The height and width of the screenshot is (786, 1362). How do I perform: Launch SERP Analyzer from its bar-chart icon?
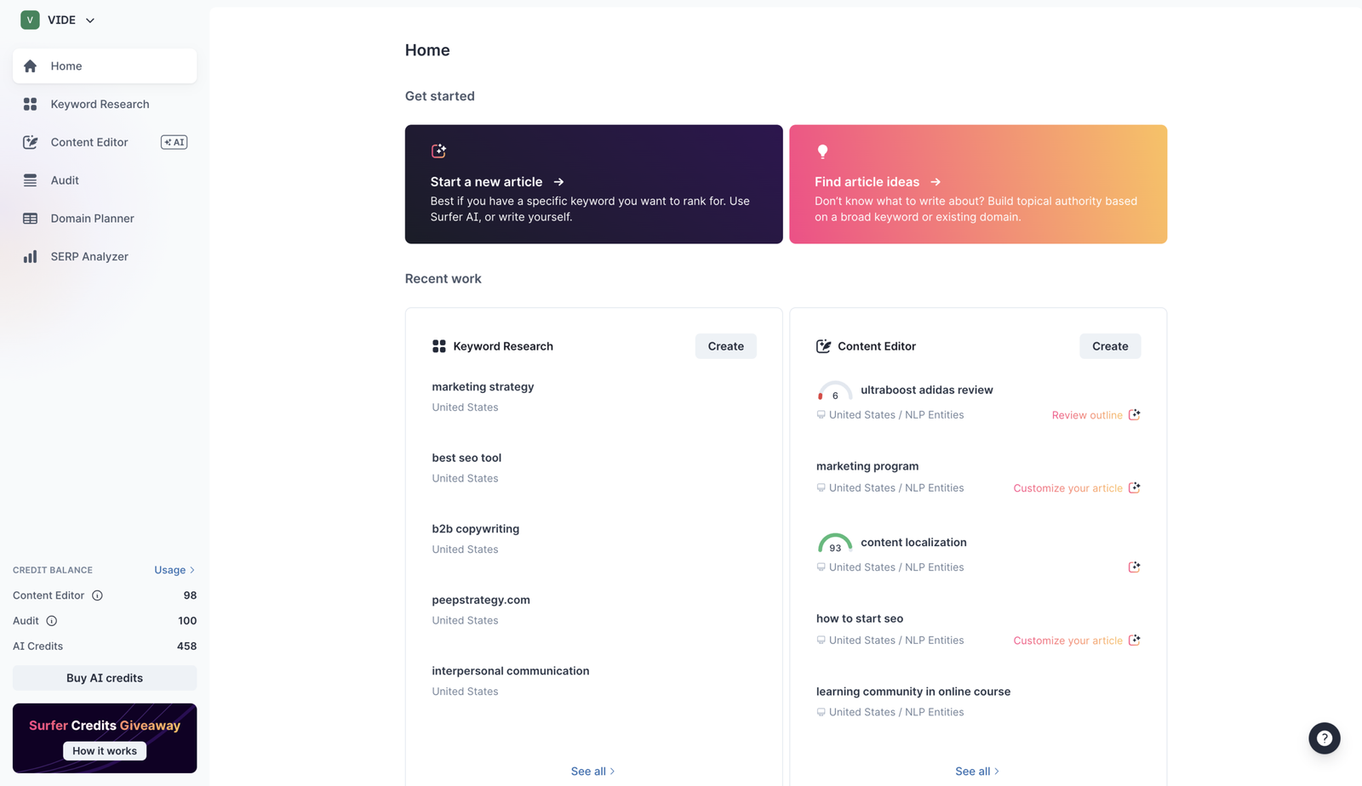[x=30, y=256]
